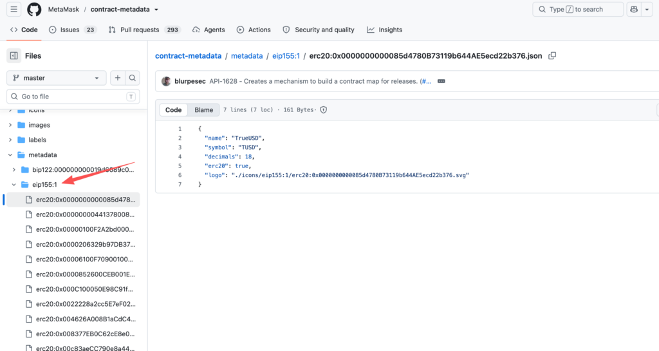659x351 pixels.
Task: Switch to the Code tab
Action: point(24,30)
